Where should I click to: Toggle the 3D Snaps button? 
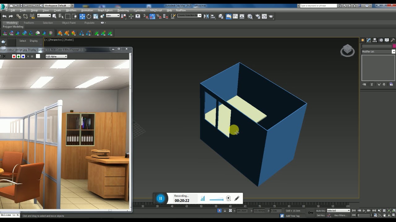(x=146, y=16)
